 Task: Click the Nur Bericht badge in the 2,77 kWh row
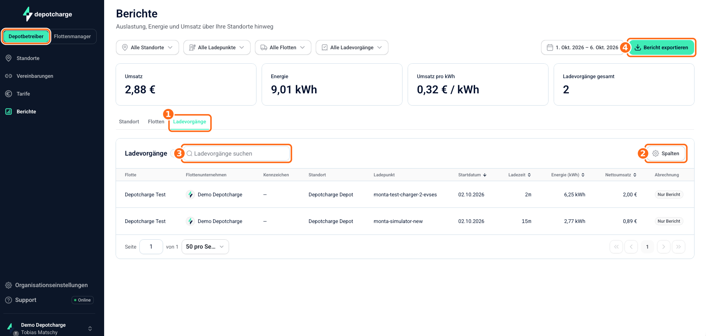pos(669,221)
